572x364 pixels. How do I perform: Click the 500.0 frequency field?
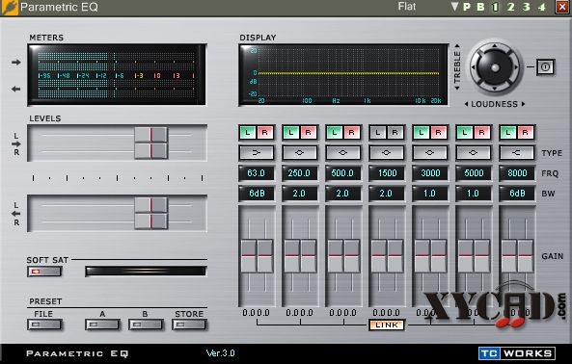343,173
